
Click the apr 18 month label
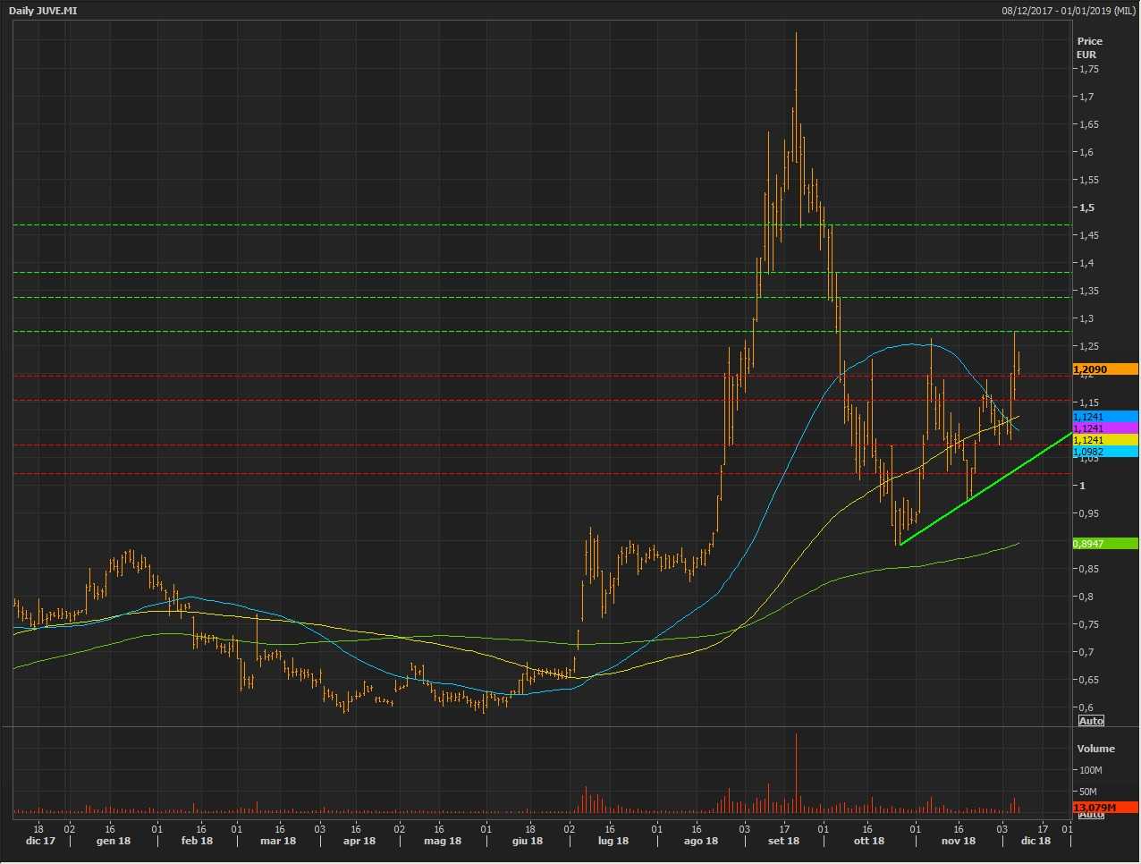(359, 841)
